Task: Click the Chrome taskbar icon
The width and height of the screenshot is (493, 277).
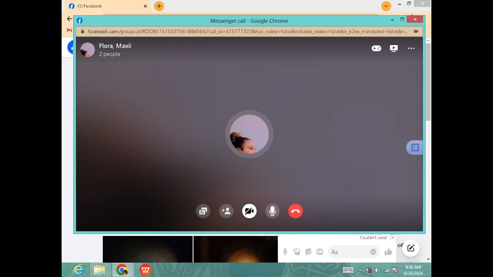Action: point(122,270)
